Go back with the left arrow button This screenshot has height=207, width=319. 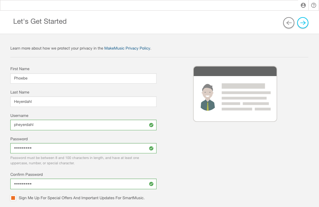click(289, 23)
